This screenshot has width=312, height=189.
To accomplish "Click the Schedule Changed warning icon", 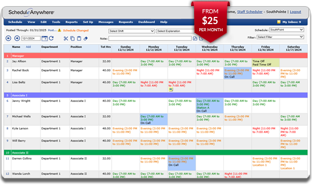I will [59, 30].
